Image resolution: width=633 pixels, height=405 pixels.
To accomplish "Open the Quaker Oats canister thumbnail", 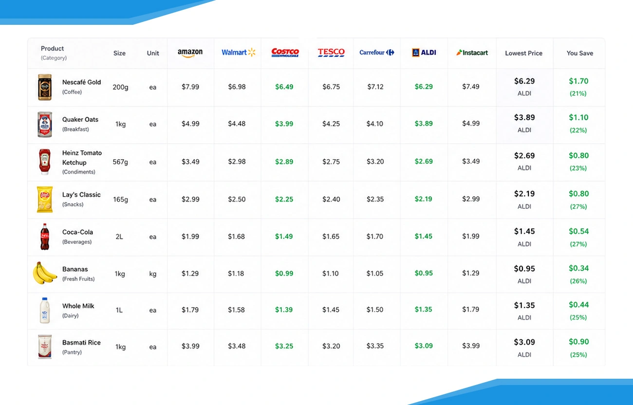I will pos(45,124).
